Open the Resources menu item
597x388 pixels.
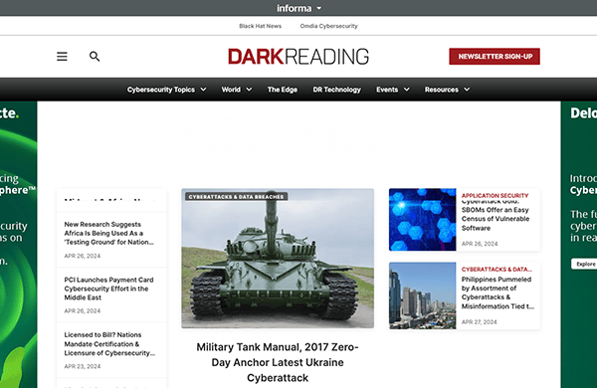tap(441, 90)
